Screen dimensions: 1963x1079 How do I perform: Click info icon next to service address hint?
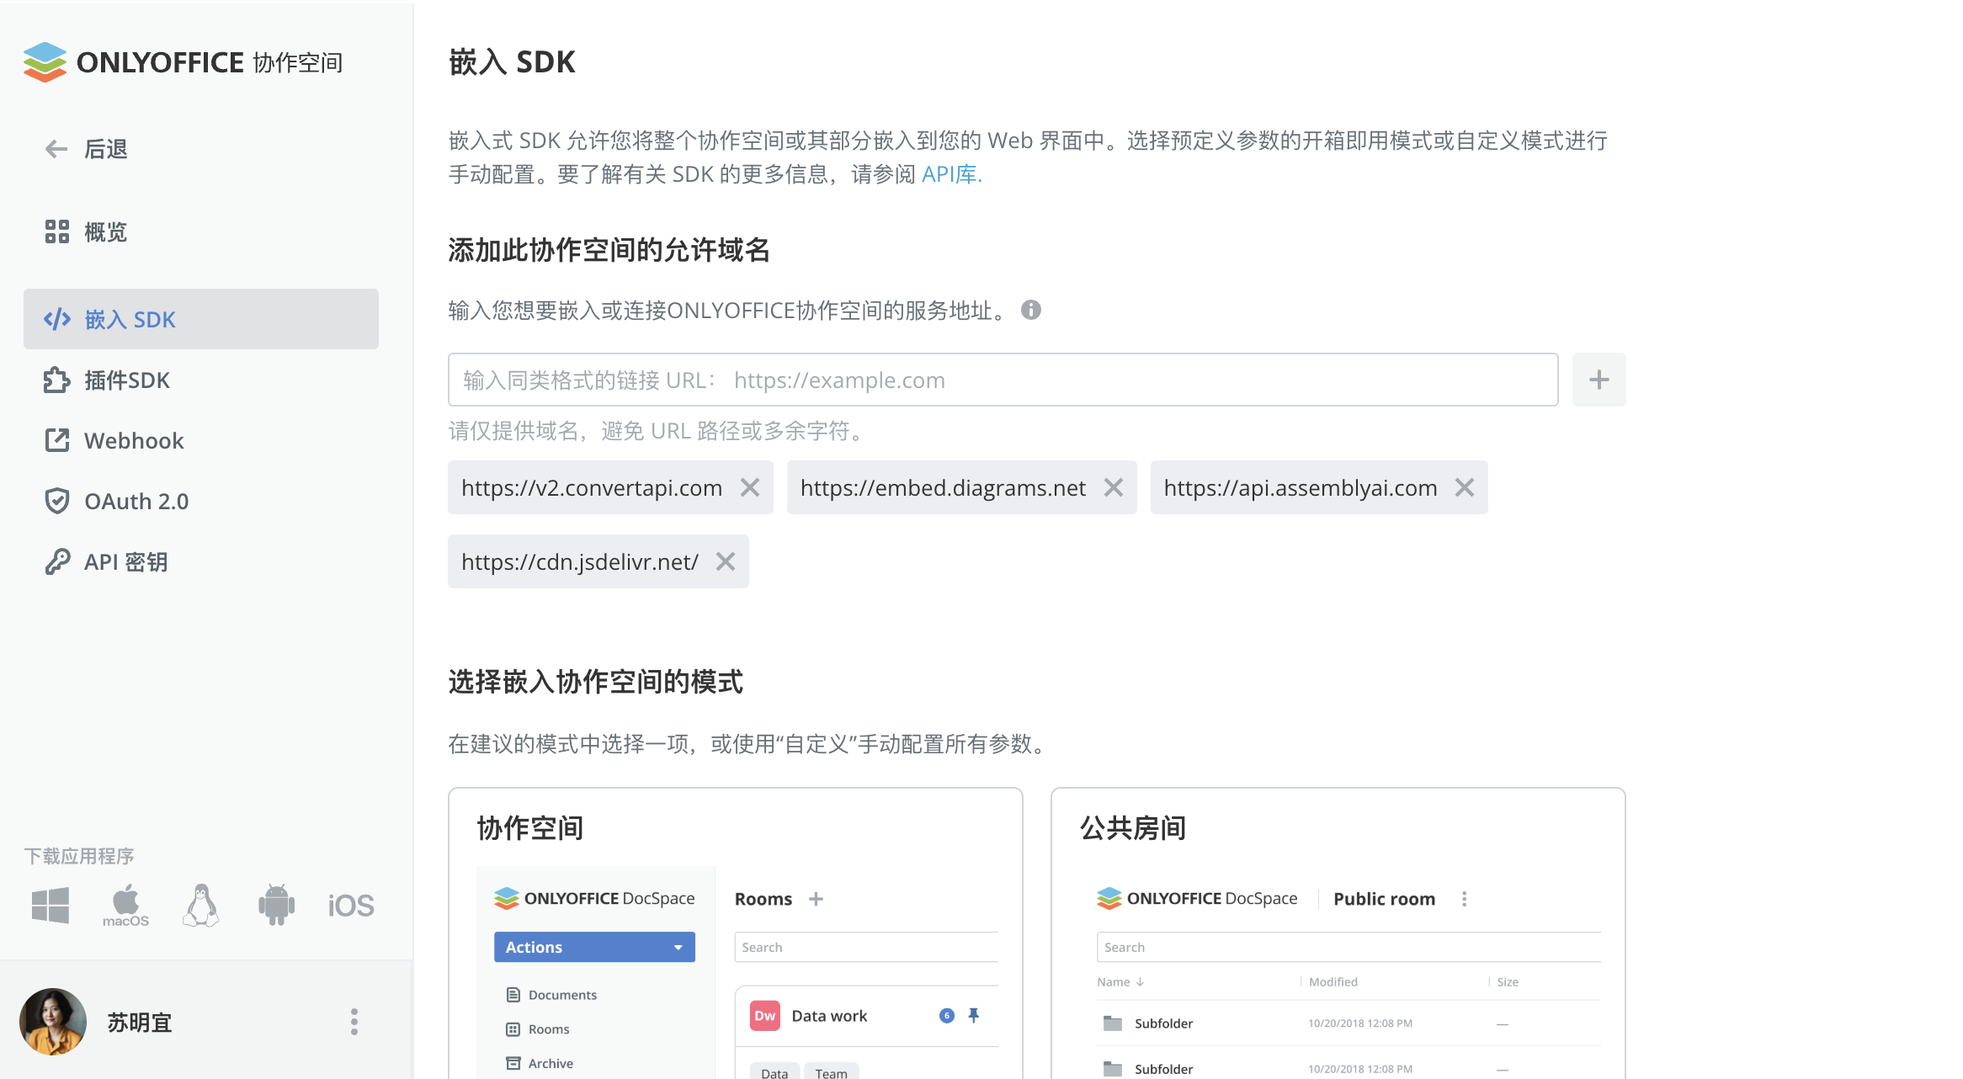pos(1031,310)
